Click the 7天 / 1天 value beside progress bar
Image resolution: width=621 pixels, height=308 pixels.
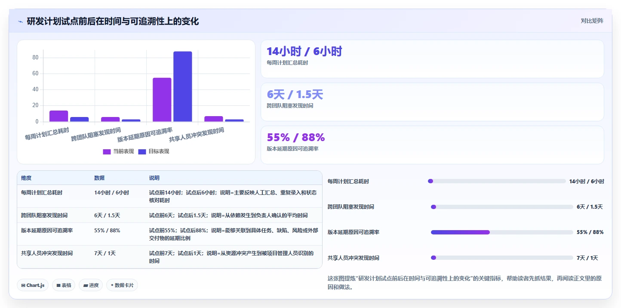pos(587,258)
